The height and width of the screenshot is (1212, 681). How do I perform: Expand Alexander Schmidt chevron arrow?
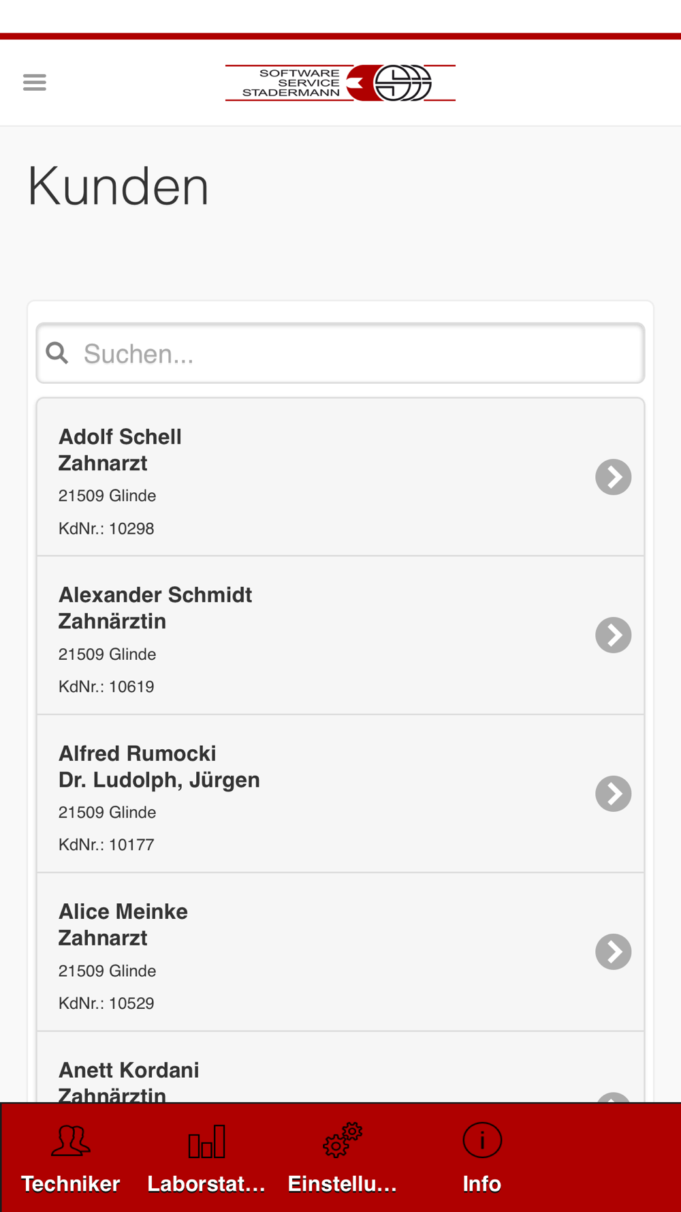[614, 635]
